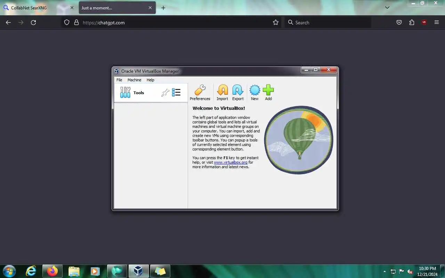Show hidden system tray icons
This screenshot has height=278, width=445.
coord(385,271)
